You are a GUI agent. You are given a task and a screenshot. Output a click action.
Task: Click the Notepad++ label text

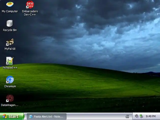point(10,67)
